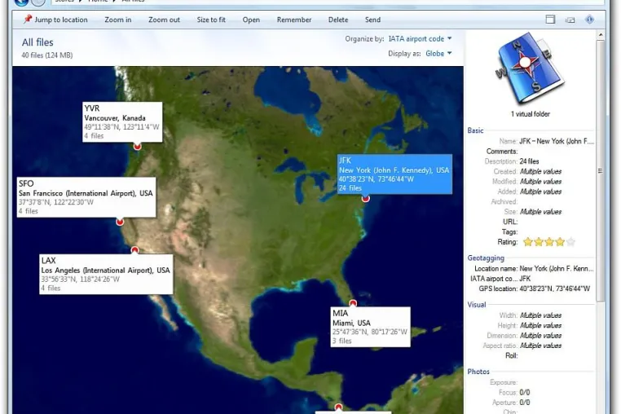
Task: Click the empty Comments field
Action: pyautogui.click(x=557, y=152)
